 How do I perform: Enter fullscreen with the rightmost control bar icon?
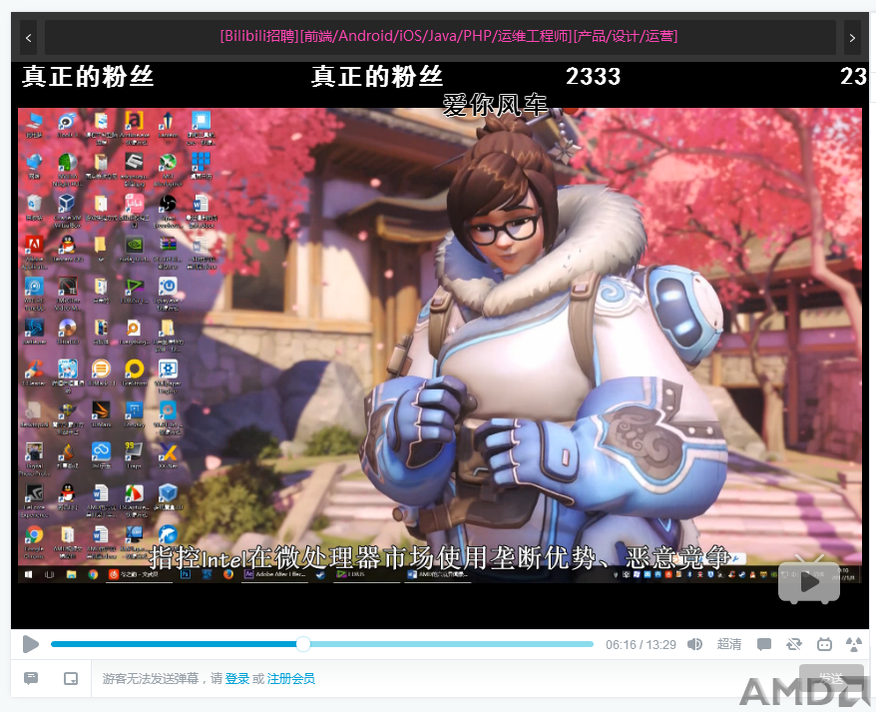854,644
